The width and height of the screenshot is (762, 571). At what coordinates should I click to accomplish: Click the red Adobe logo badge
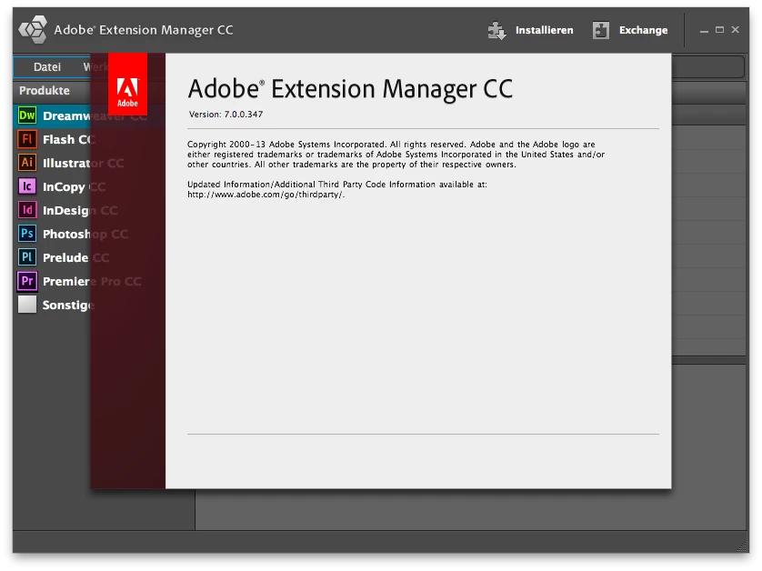127,84
